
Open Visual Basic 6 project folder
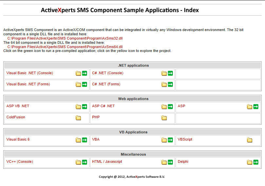pos(78,140)
